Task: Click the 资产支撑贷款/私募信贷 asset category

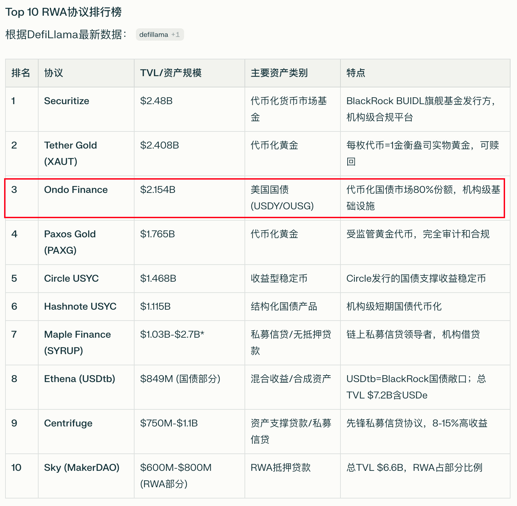Action: point(291,431)
